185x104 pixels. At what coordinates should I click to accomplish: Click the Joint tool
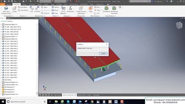(x=32, y=9)
